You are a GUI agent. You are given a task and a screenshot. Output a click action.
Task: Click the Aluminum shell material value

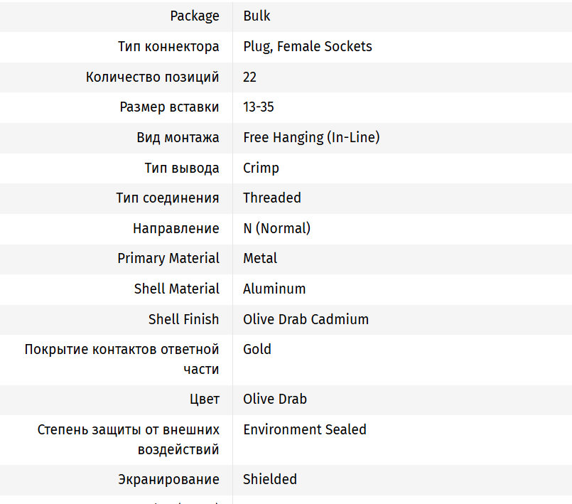pyautogui.click(x=274, y=289)
